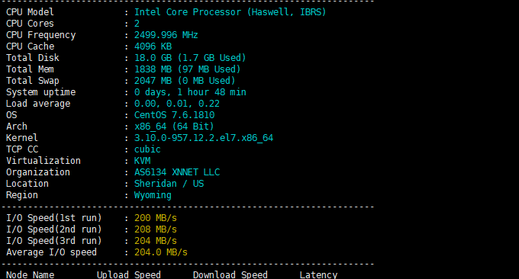The height and width of the screenshot is (279, 519).
Task: Click the arch value 'x86_64 (64 Bit)'
Action: point(174,127)
